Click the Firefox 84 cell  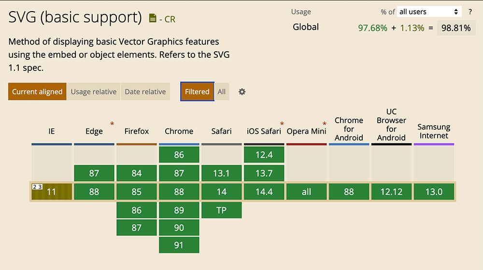[137, 173]
